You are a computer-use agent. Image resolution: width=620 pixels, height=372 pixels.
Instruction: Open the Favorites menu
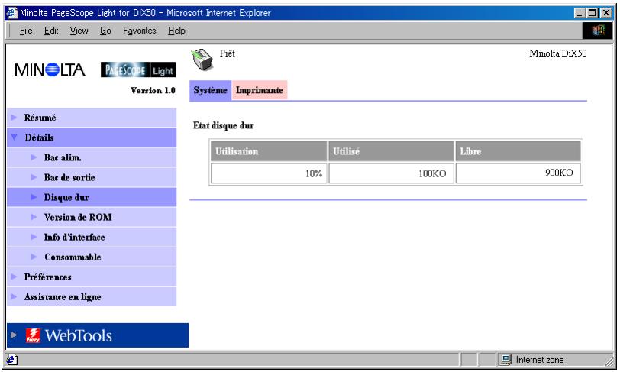140,31
